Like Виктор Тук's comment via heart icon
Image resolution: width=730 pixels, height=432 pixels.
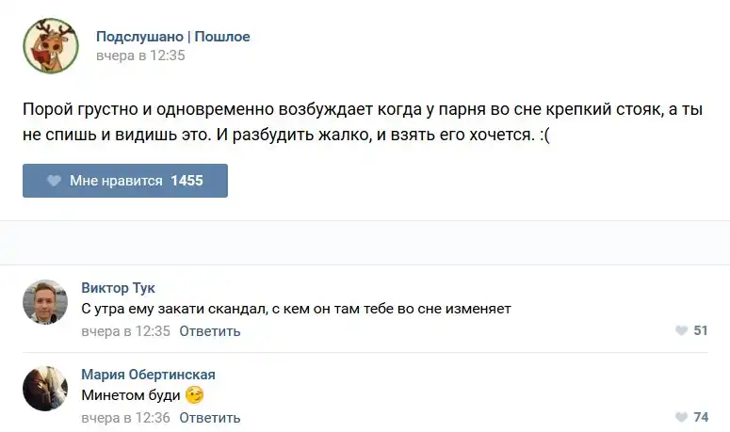[682, 330]
